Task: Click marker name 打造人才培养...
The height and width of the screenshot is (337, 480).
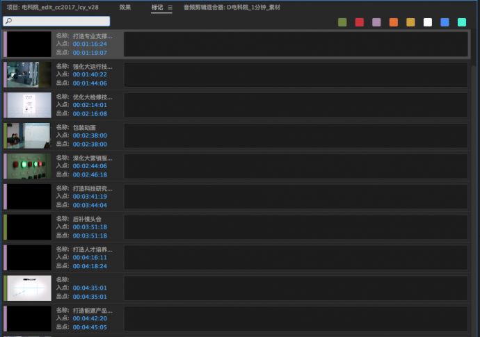Action: 93,249
